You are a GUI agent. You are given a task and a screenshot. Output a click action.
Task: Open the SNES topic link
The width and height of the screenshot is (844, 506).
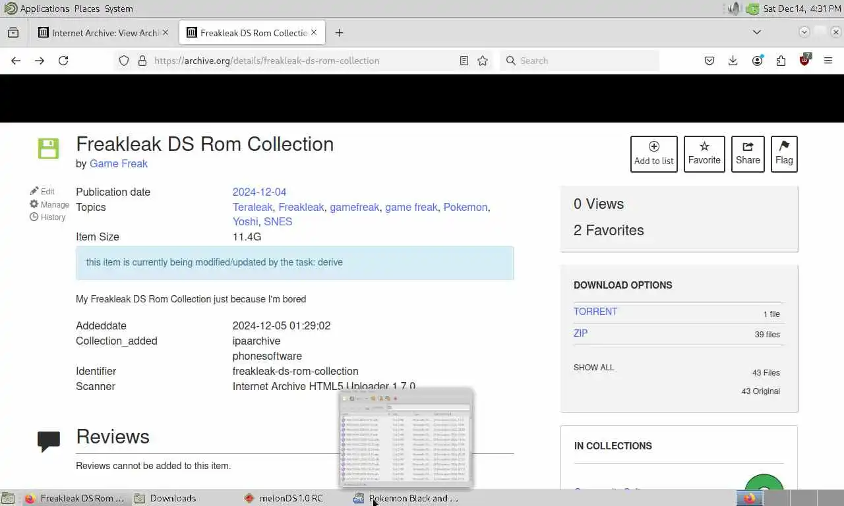pos(278,222)
